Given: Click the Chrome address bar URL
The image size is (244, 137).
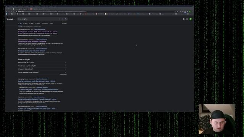Looking at the screenshot, I should click(x=51, y=11).
